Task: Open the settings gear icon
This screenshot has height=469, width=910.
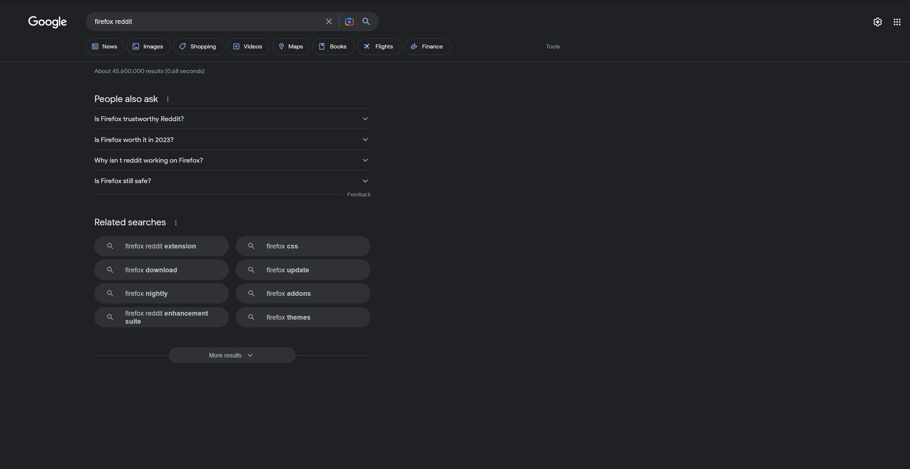Action: point(877,22)
